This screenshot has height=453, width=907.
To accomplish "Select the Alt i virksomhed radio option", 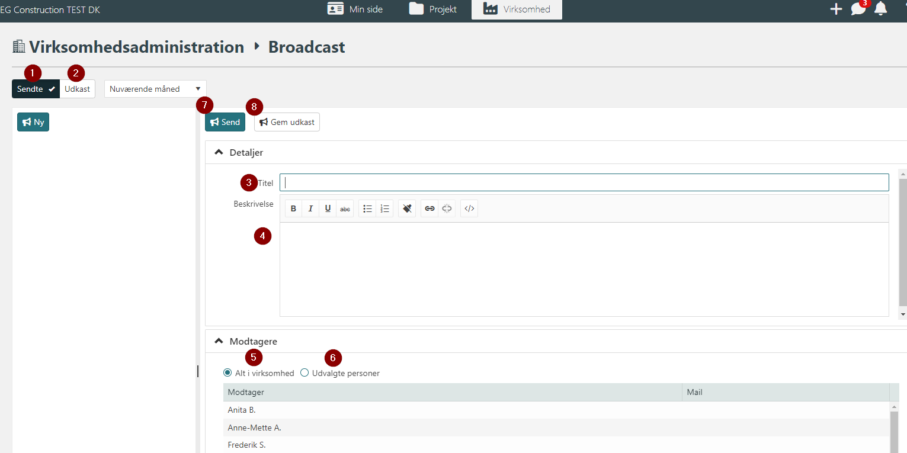I will click(x=227, y=373).
